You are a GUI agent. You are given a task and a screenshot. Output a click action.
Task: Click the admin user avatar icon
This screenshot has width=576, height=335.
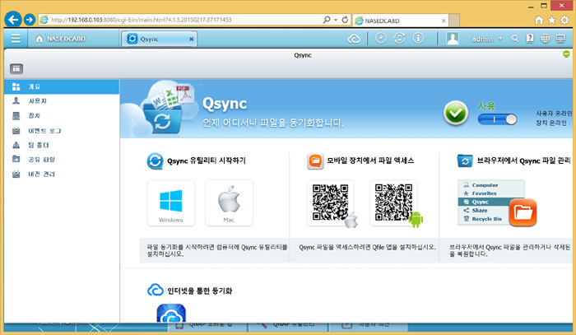(x=453, y=38)
